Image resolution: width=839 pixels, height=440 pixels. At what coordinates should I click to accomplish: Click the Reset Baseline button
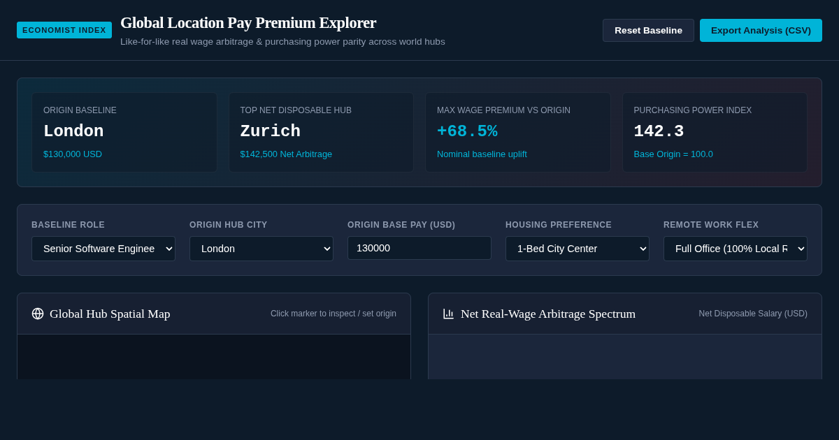point(648,30)
